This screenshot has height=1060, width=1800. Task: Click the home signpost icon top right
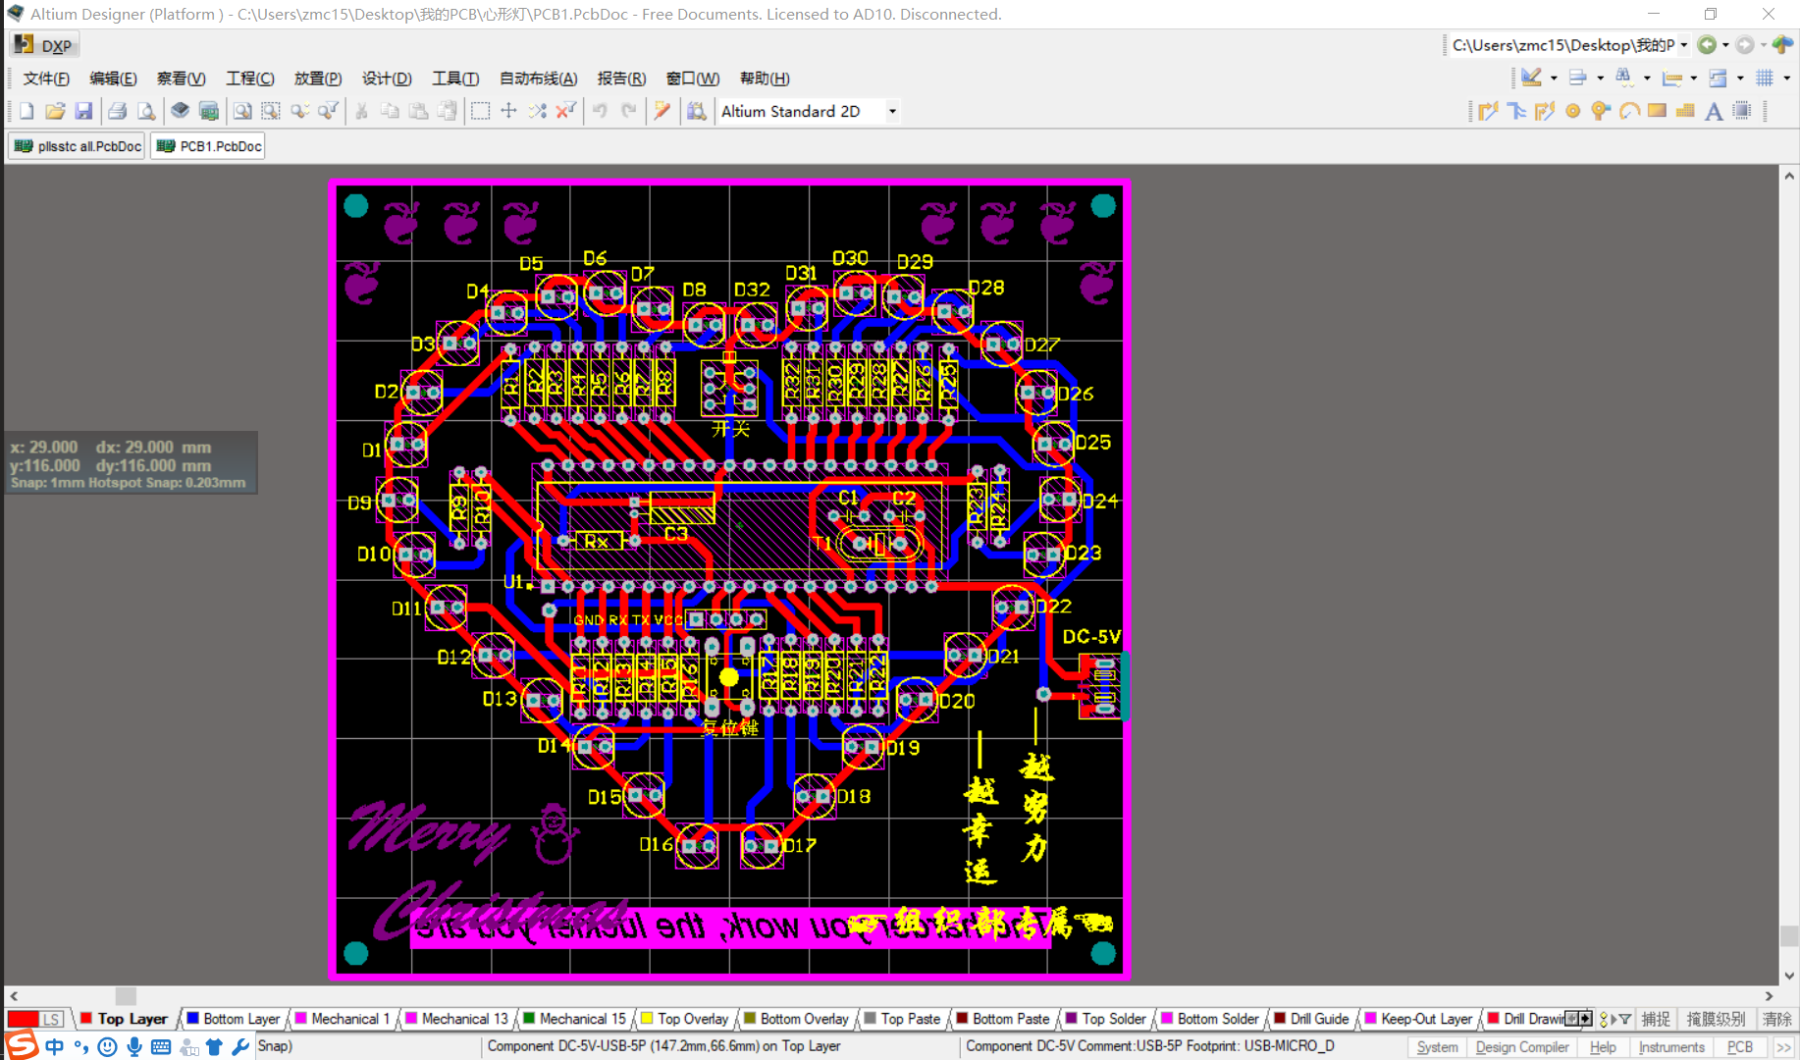(1782, 45)
